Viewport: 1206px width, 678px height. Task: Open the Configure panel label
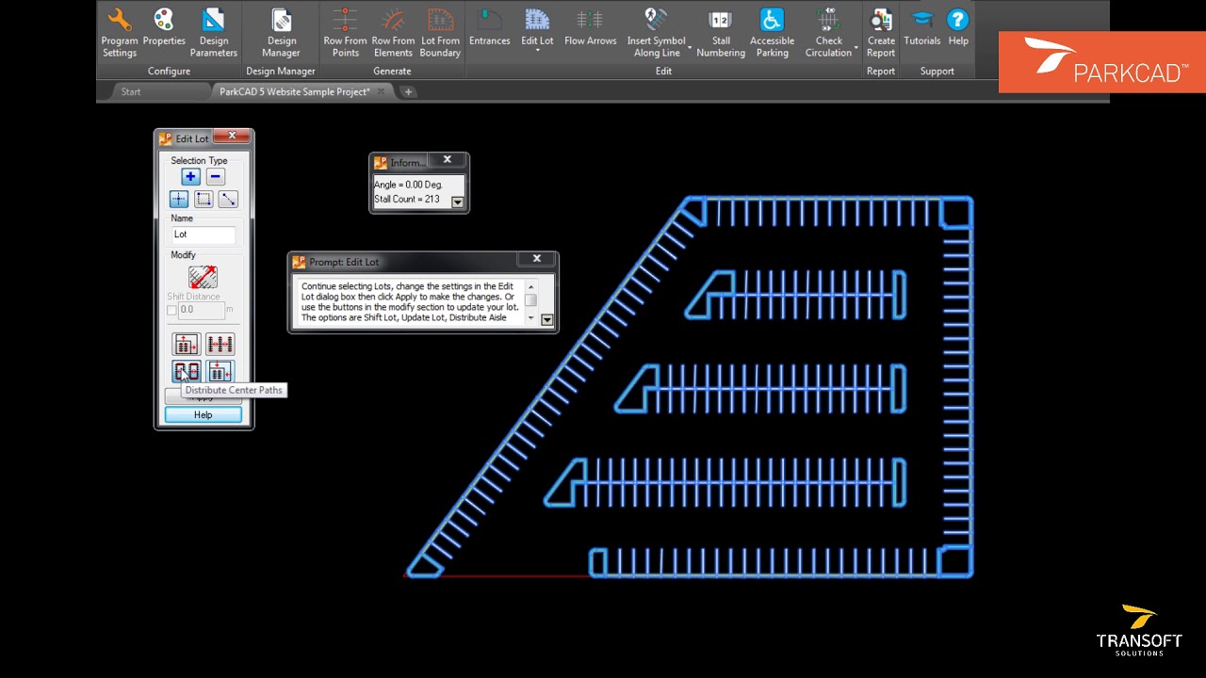170,71
